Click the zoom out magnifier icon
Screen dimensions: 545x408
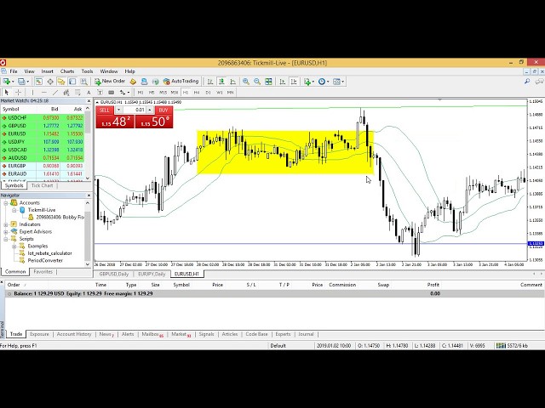[x=257, y=82]
